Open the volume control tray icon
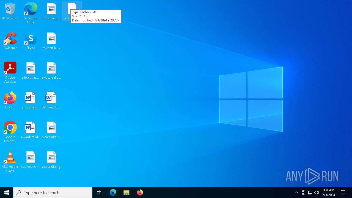352x198 pixels. pos(317,193)
